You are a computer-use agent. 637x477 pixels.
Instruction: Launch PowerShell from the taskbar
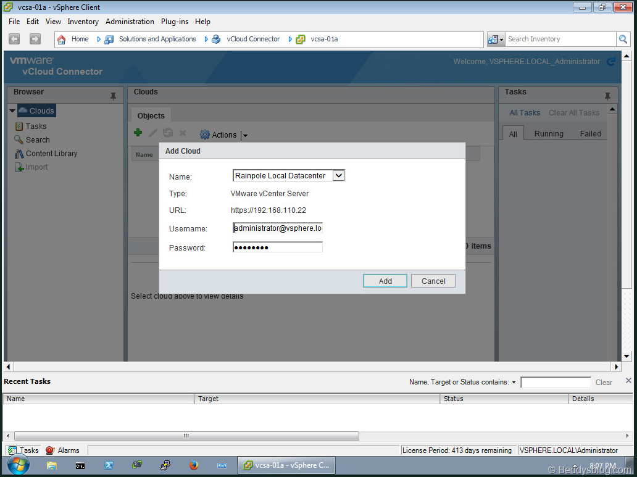(x=109, y=466)
